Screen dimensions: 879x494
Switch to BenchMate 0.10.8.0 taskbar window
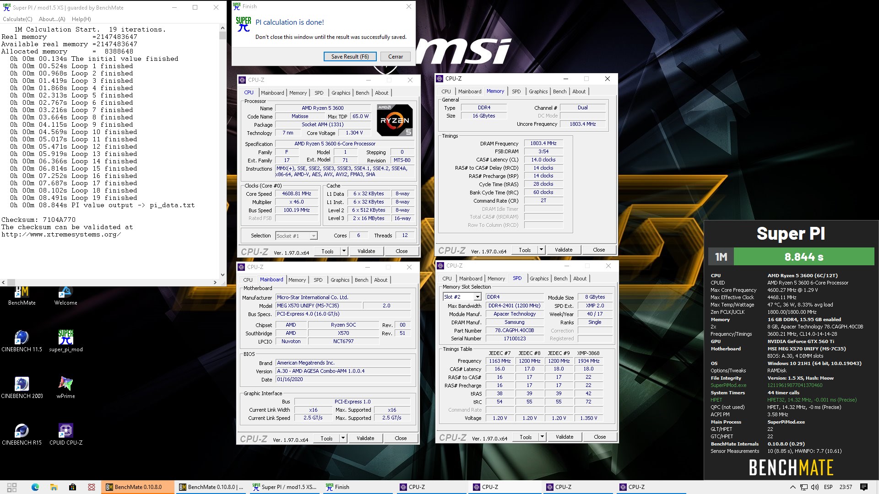[138, 487]
